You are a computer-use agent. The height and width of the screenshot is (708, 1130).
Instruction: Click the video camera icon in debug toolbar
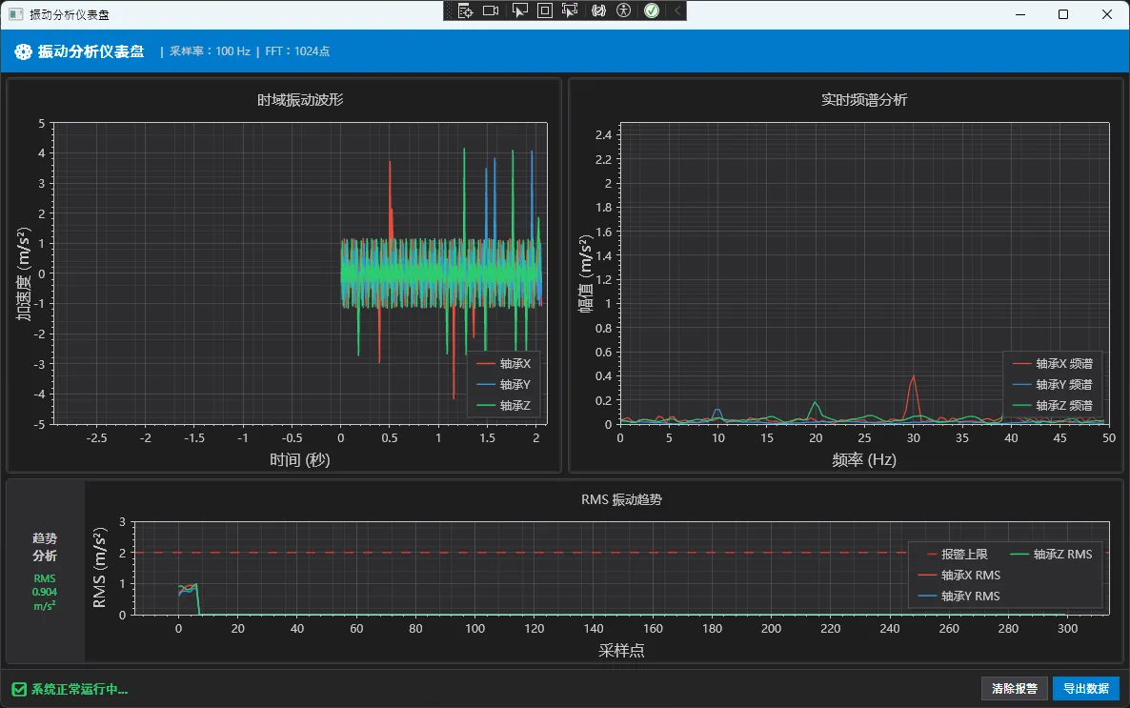[492, 10]
